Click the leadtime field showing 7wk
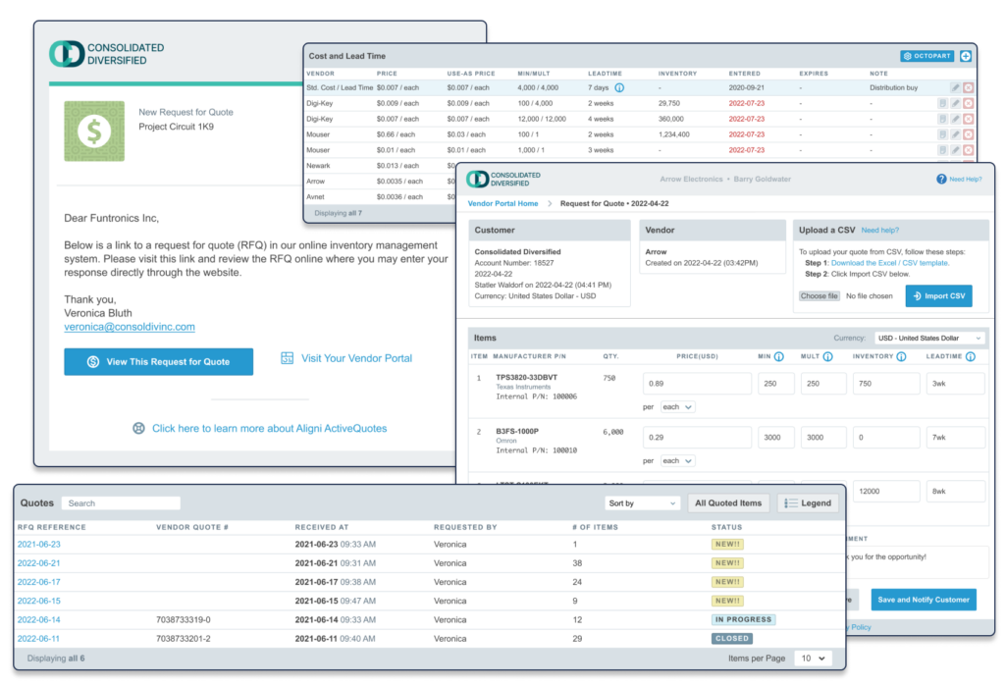 click(956, 438)
